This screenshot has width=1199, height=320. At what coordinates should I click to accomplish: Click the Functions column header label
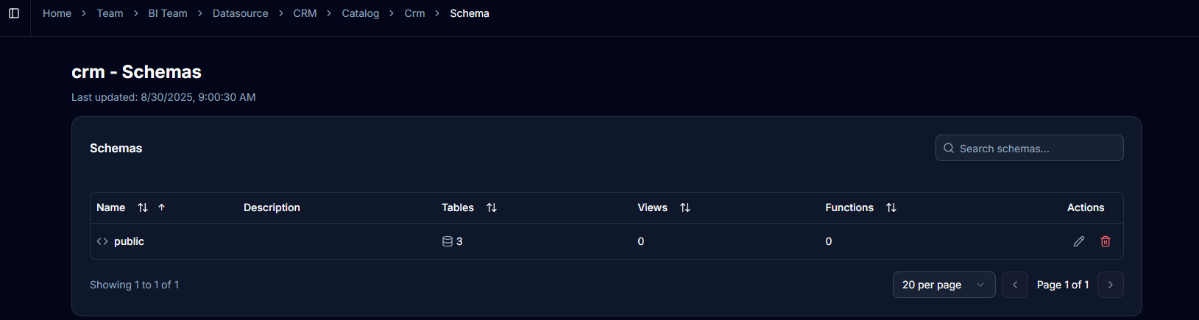point(849,207)
